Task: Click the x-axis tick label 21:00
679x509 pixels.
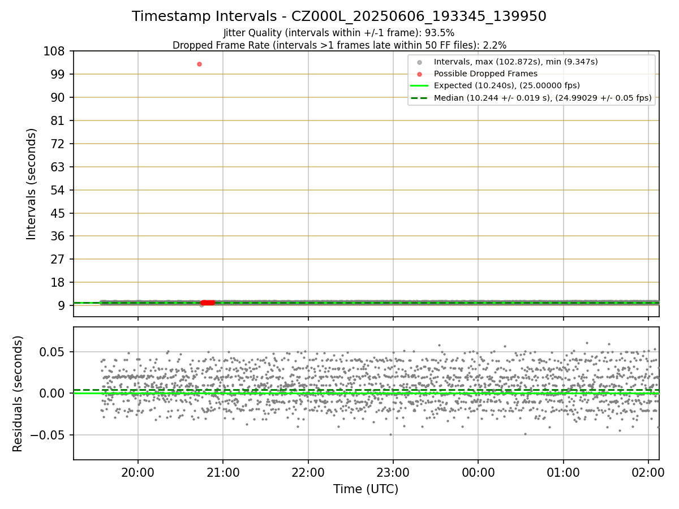Action: pos(223,473)
